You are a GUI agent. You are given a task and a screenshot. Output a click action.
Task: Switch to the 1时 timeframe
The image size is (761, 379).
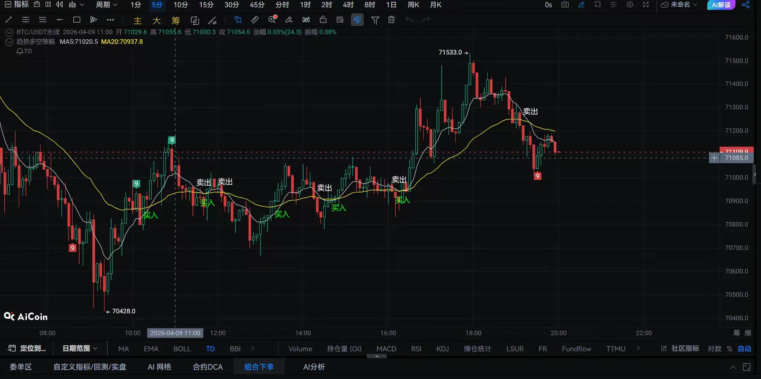pyautogui.click(x=305, y=5)
